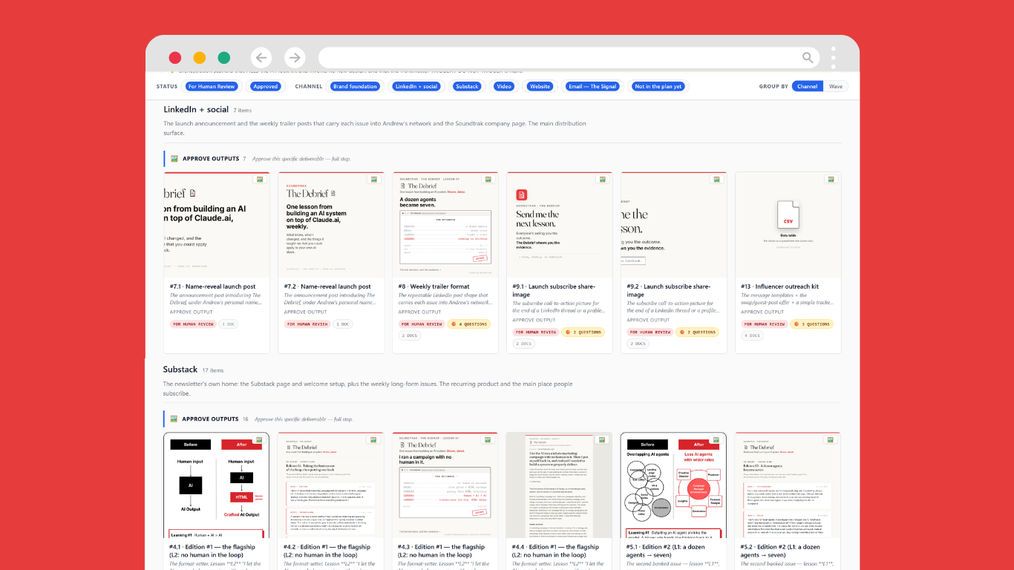Image resolution: width=1014 pixels, height=570 pixels.
Task: Click For Human Review tag on #7.1 card
Action: pos(193,324)
